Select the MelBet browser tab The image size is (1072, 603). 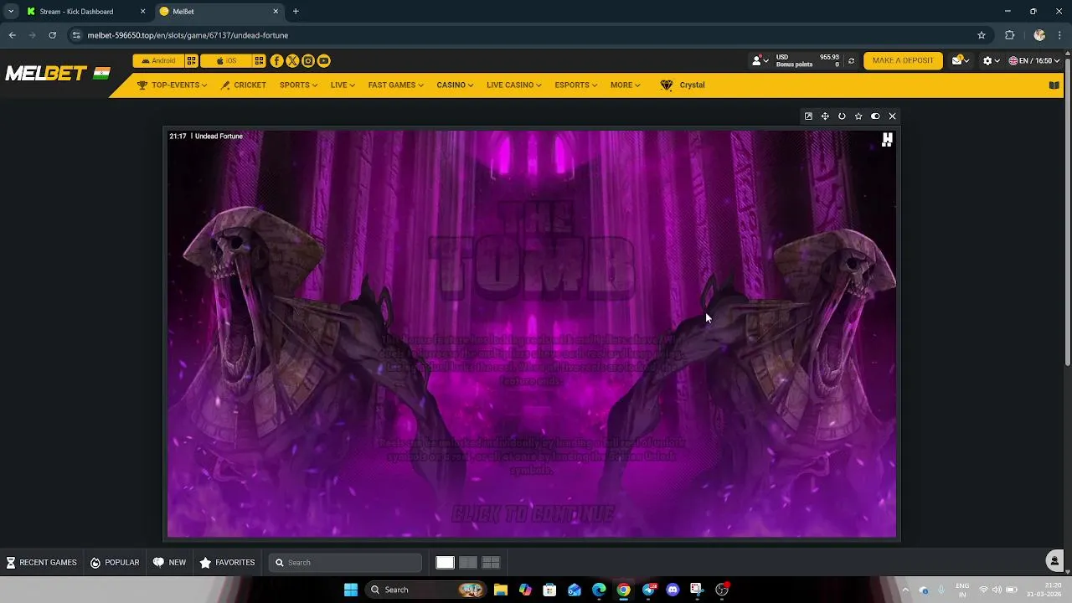(x=219, y=12)
